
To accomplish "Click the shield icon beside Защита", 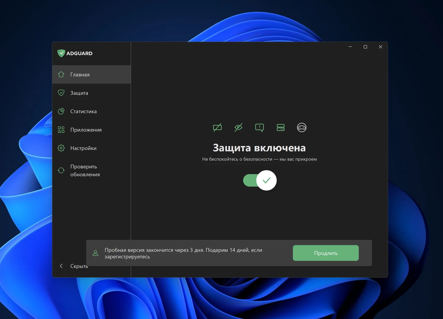I will (61, 93).
